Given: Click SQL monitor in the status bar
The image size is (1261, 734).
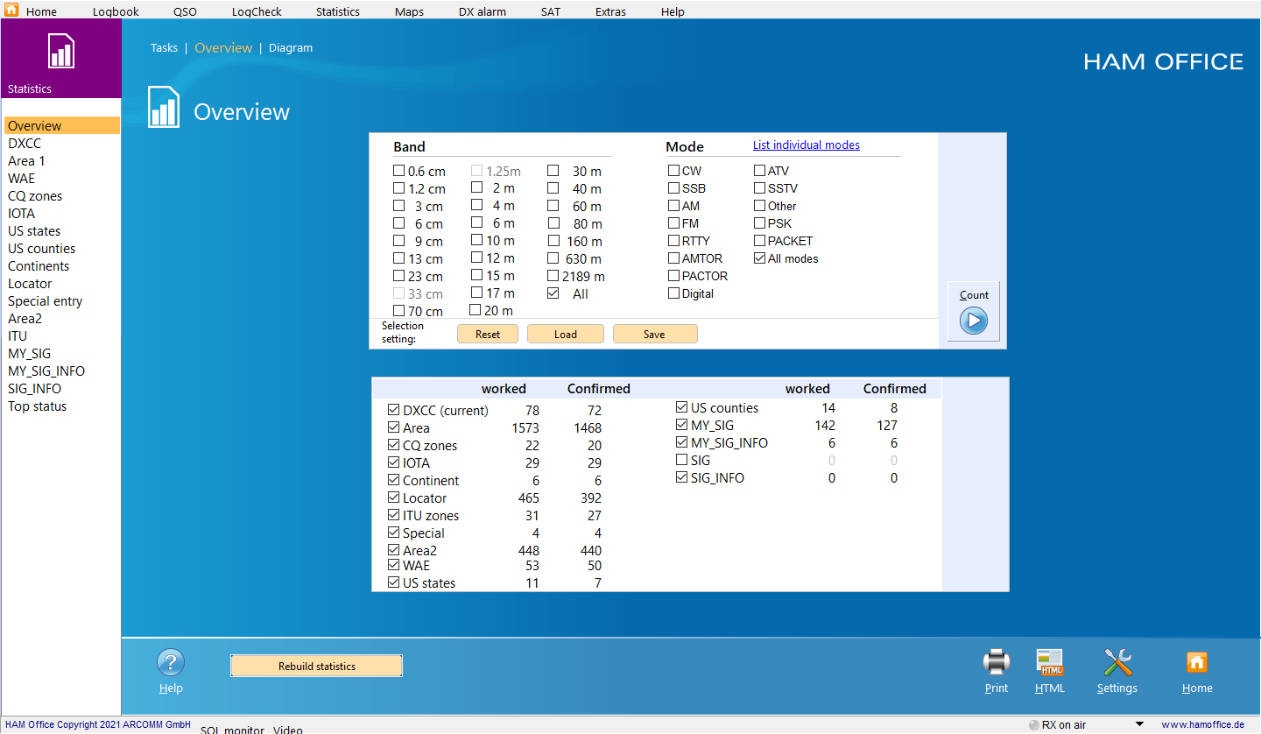Looking at the screenshot, I should [232, 729].
